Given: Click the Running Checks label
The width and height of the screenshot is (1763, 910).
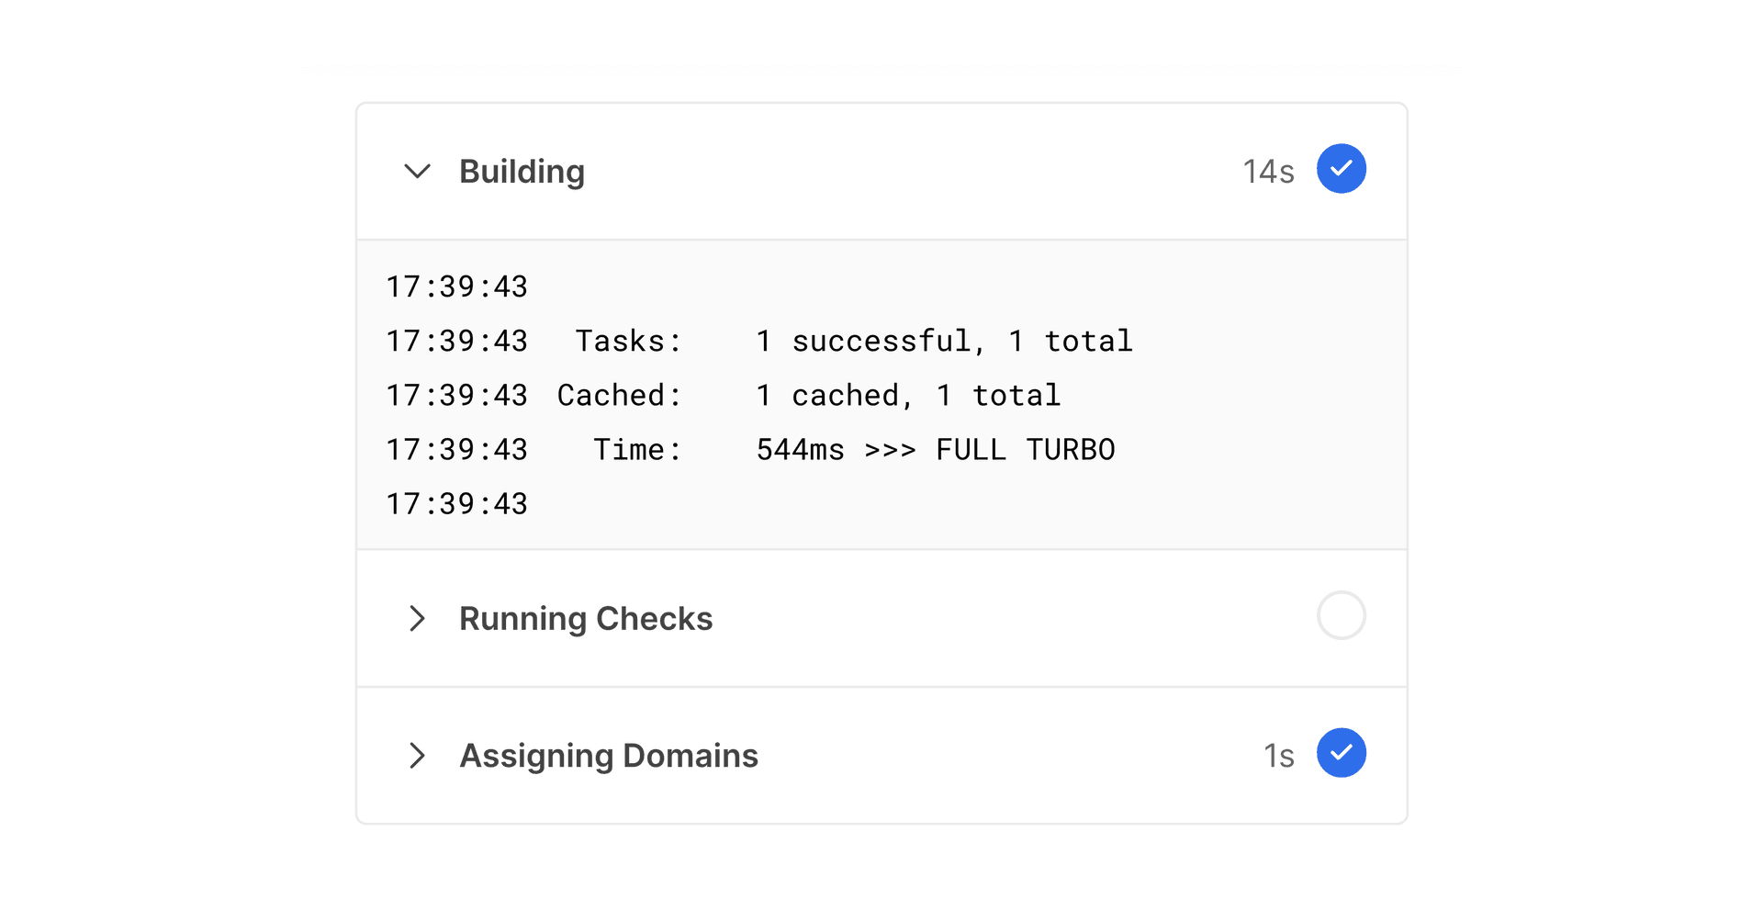Looking at the screenshot, I should point(587,619).
